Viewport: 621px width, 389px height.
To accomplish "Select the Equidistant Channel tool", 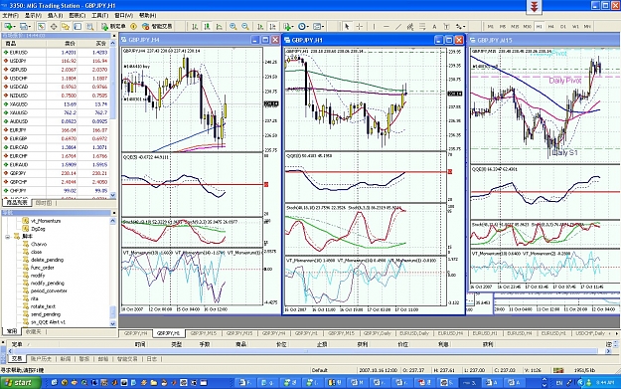I will coord(410,26).
